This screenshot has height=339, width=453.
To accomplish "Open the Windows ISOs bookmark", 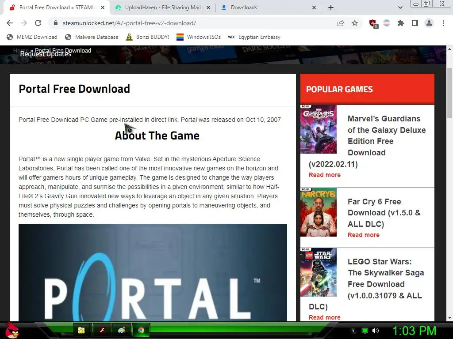I will pos(199,37).
